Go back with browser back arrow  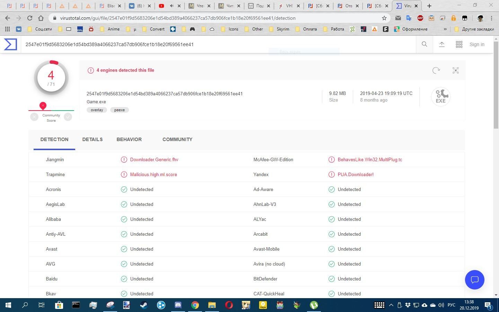8,18
